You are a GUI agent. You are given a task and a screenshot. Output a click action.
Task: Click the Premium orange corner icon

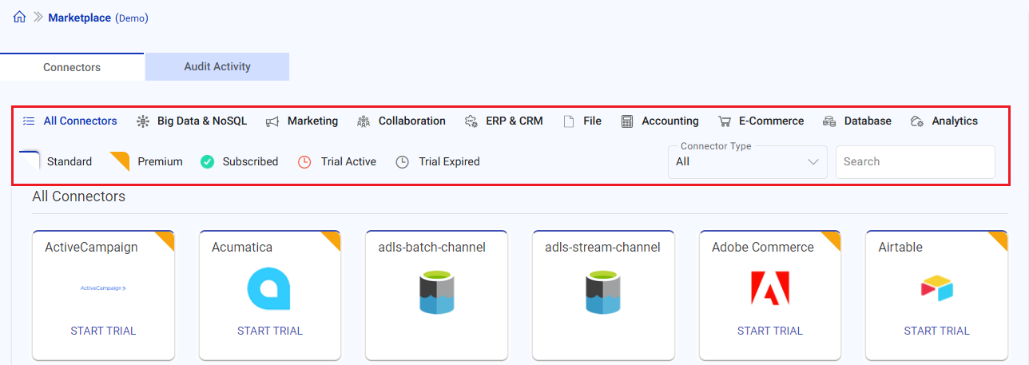(x=120, y=161)
